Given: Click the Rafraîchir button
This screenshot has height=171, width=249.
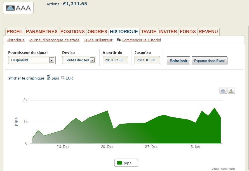Looking at the screenshot, I should click(x=178, y=61).
